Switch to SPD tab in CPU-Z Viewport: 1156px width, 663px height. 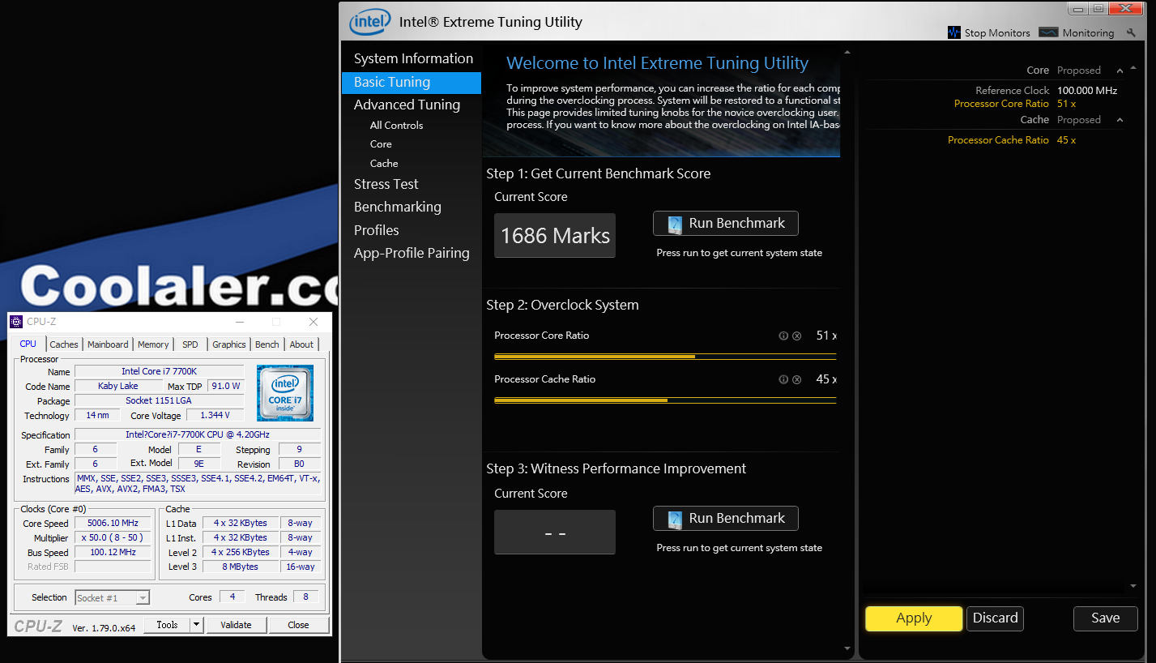[190, 344]
